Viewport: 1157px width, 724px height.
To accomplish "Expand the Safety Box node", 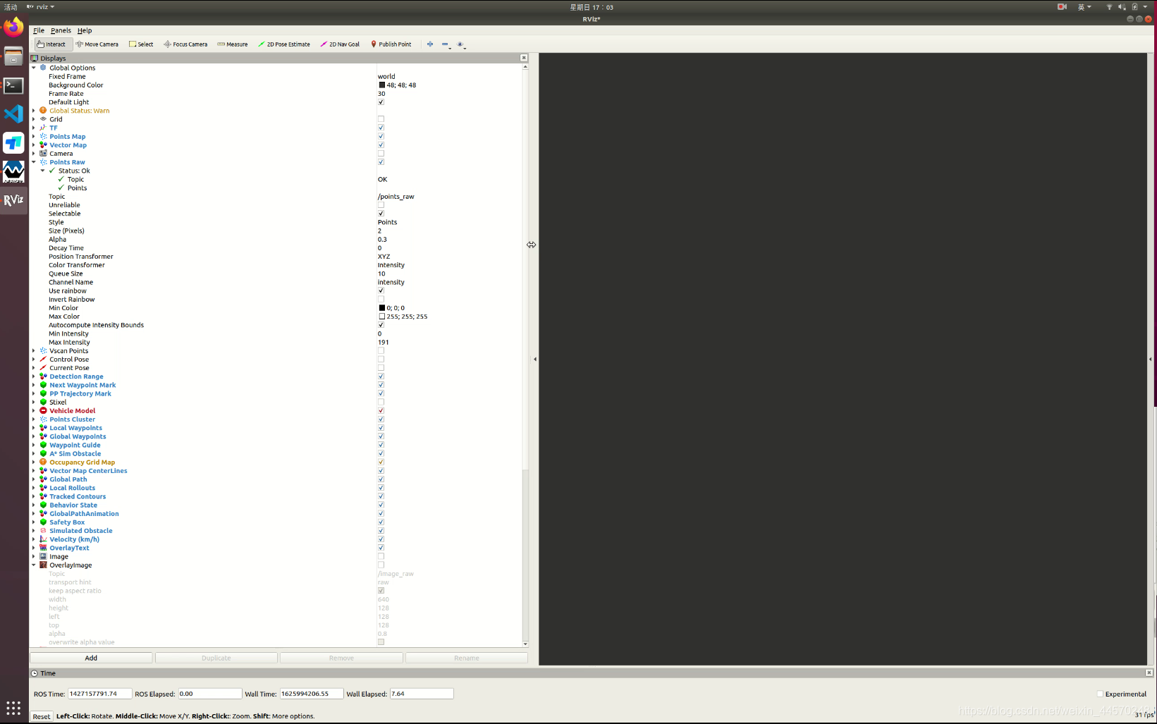I will [x=34, y=522].
